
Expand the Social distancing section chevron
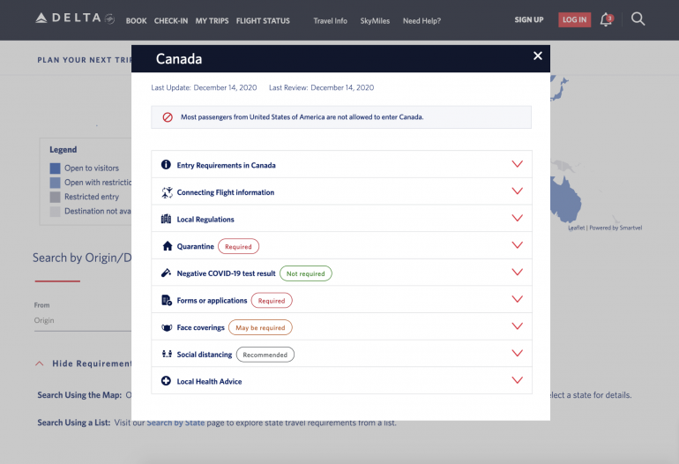(x=517, y=354)
